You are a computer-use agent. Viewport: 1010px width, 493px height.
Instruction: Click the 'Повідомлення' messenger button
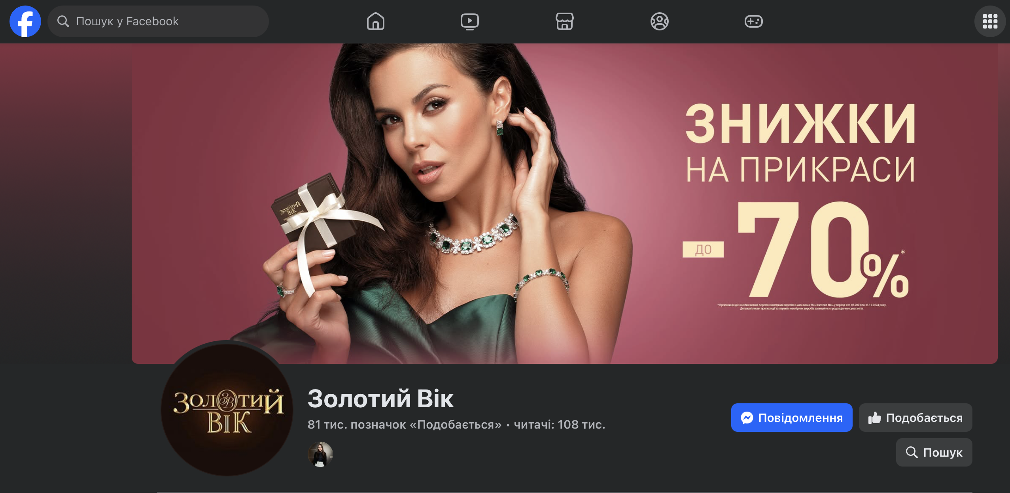coord(791,418)
